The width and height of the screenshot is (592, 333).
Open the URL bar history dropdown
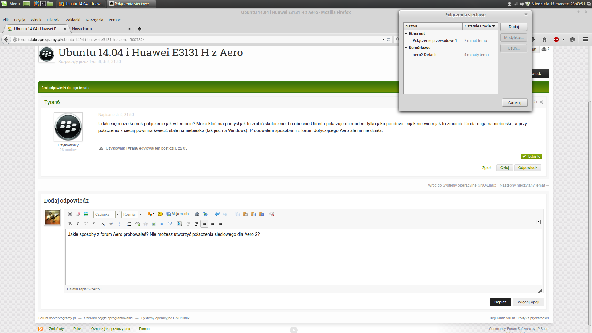[x=383, y=40]
